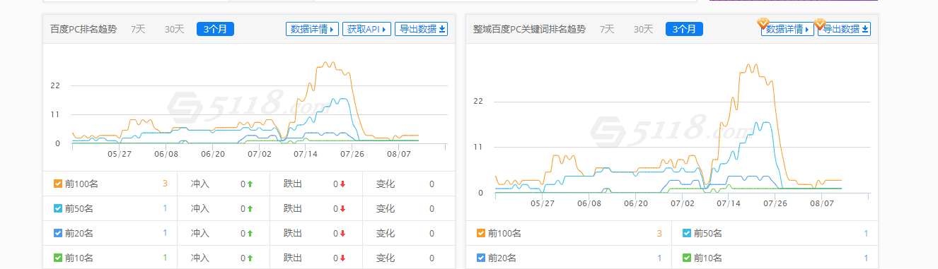Screen dimensions: 938x269
Task: Toggle 前20名 checkbox in 百度PC排名趋势 panel
Action: (x=58, y=233)
